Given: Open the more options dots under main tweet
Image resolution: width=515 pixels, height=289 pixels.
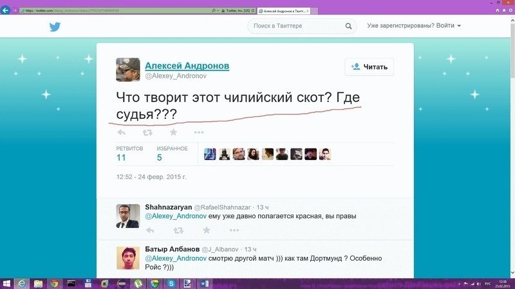Looking at the screenshot, I should point(199,132).
